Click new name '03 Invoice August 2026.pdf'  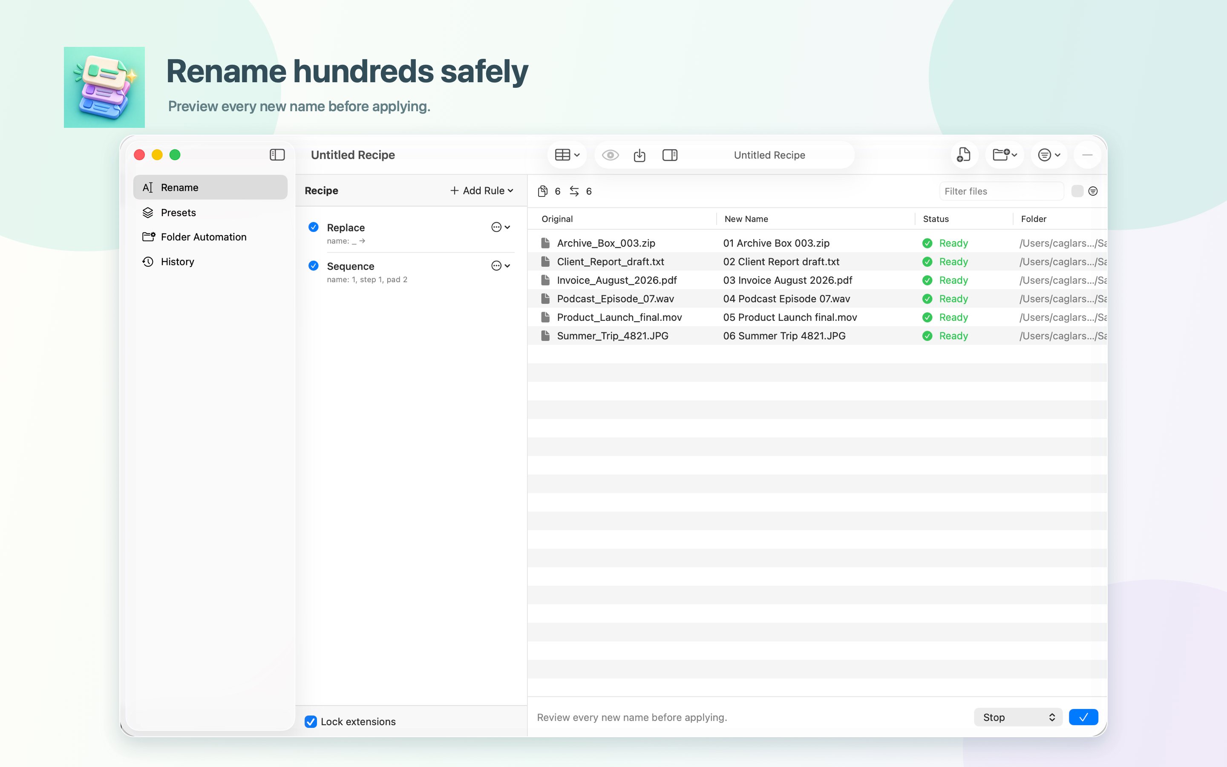787,280
